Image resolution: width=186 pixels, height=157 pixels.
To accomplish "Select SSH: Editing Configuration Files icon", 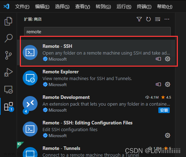I will pyautogui.click(x=30, y=129).
